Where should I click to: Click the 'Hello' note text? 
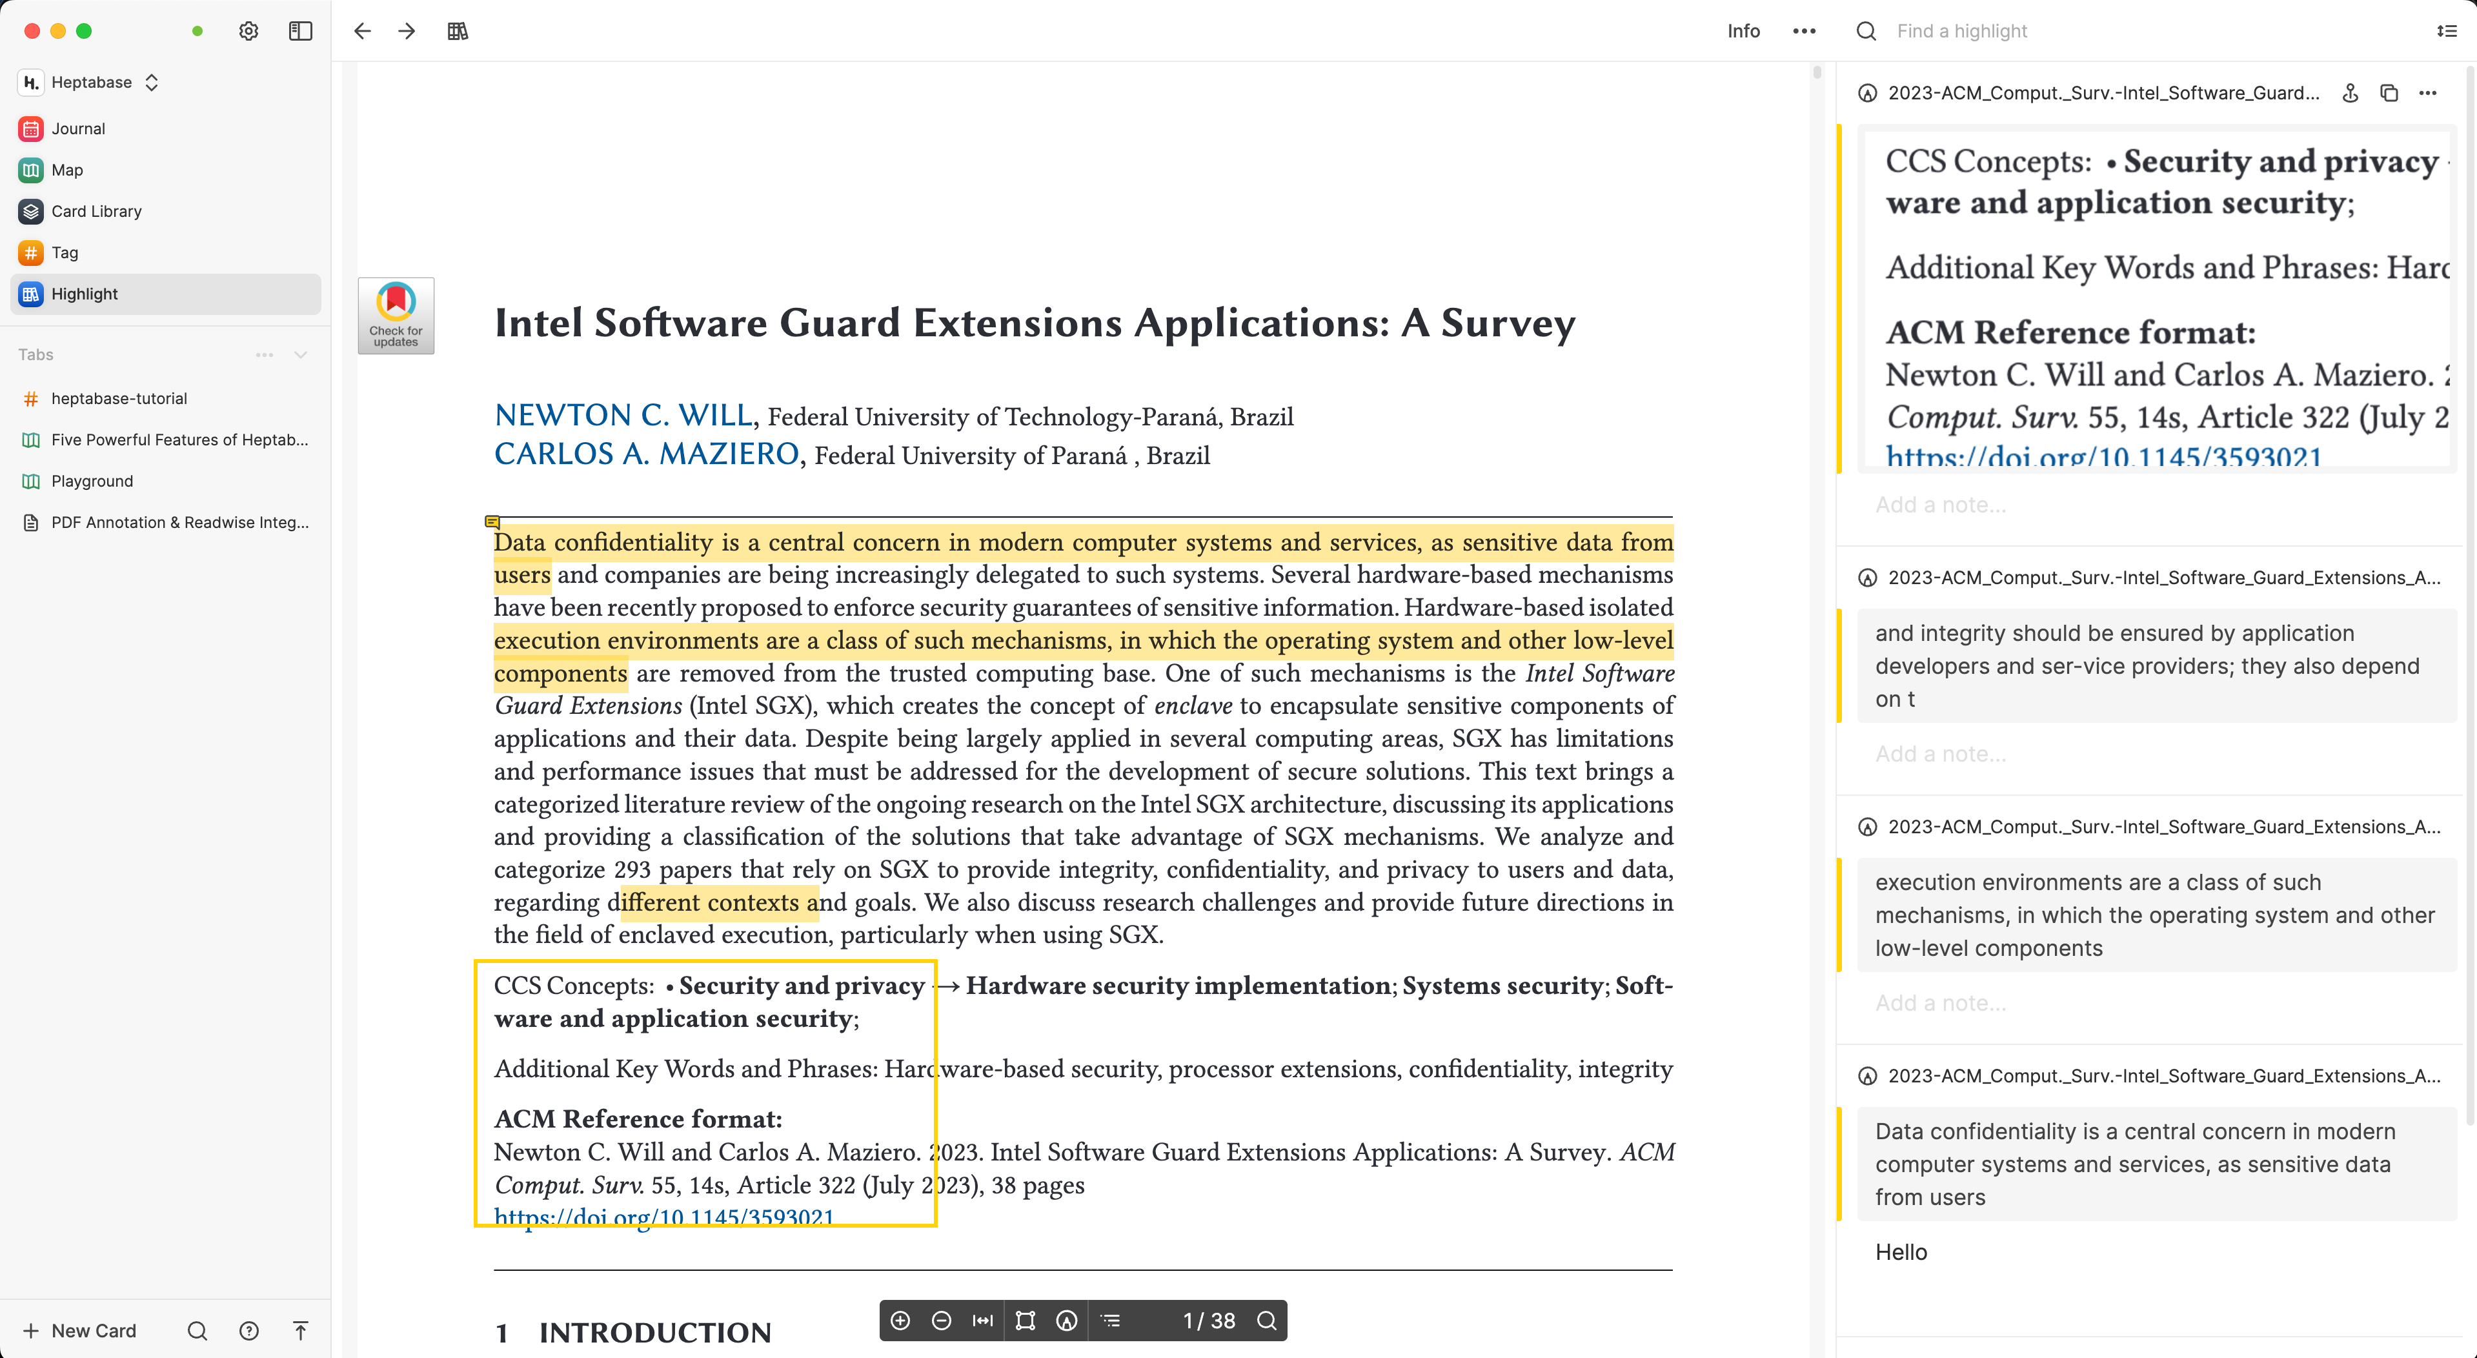[x=1901, y=1252]
